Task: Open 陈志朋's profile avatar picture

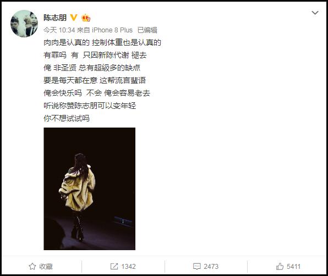Action: (24, 24)
